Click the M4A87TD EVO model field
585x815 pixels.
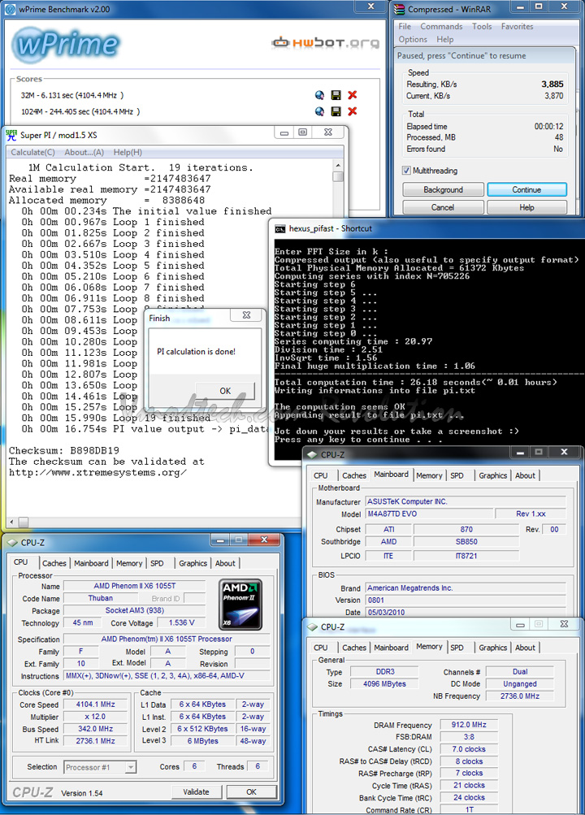pyautogui.click(x=429, y=514)
